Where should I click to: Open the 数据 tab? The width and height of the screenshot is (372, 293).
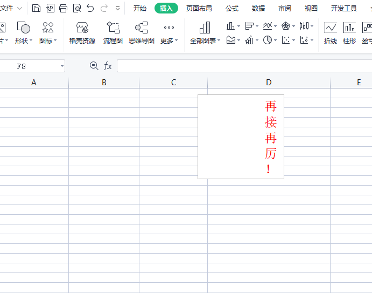[x=258, y=8]
